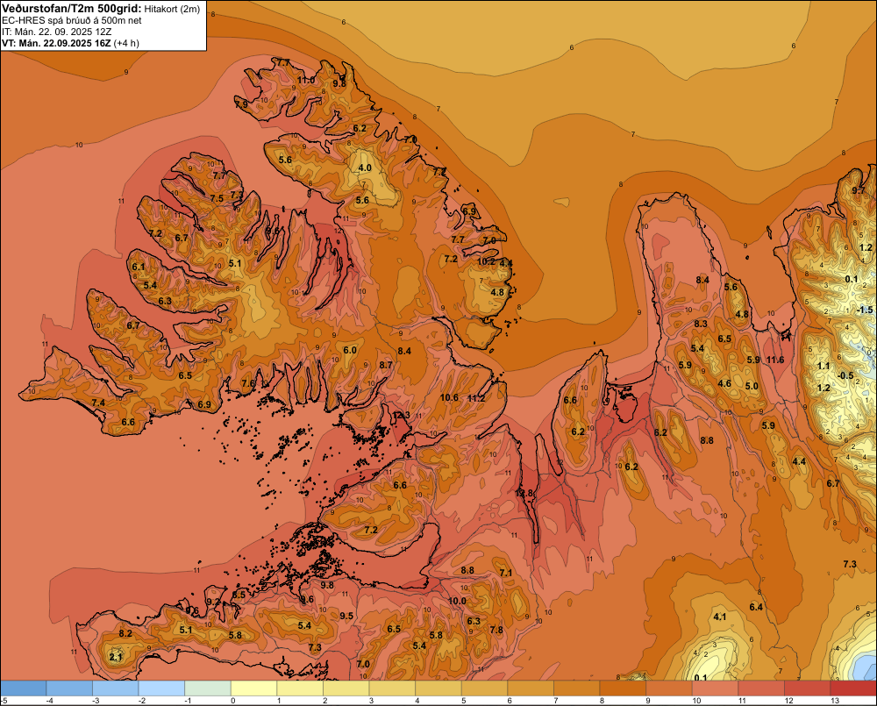The height and width of the screenshot is (706, 877).
Task: Click the 8.7 temperature value
Action: (x=386, y=365)
